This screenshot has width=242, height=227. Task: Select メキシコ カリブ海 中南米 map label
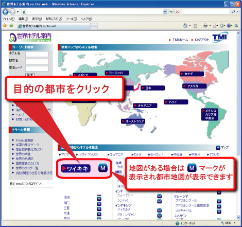tap(210, 114)
